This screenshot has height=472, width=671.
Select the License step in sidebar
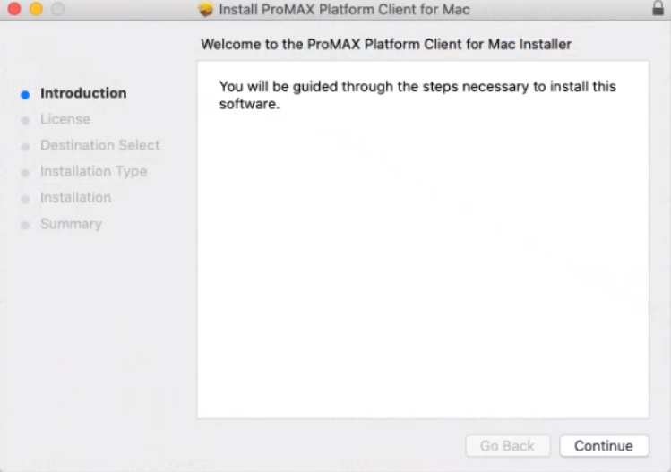65,119
